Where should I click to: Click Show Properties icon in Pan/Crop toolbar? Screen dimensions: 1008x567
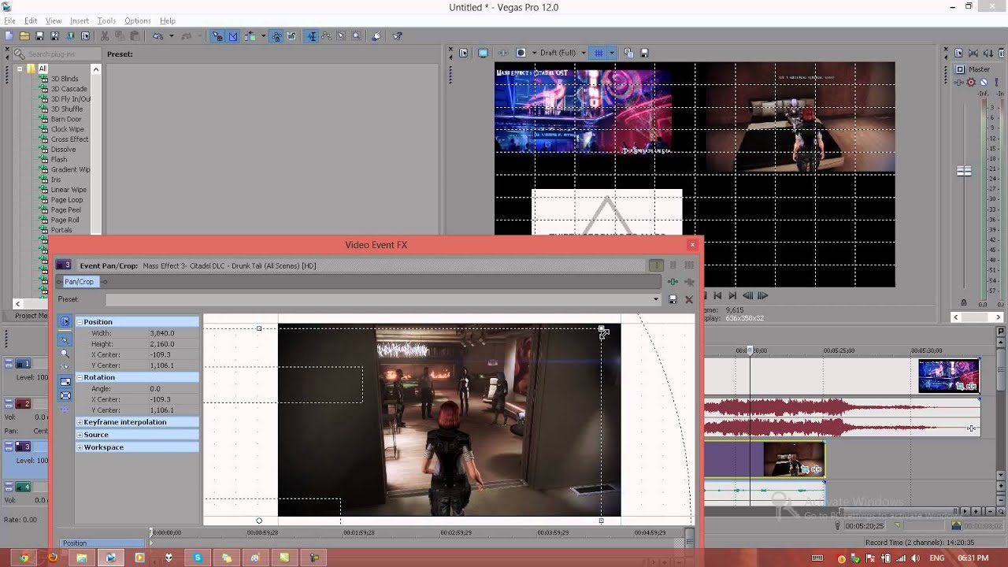(65, 321)
